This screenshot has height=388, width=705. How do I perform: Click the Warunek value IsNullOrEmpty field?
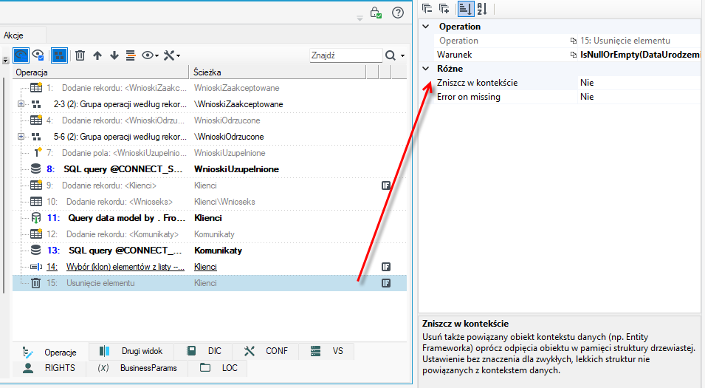pyautogui.click(x=639, y=55)
